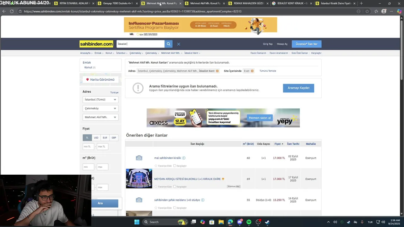The image size is (404, 227).
Task: Remove the İdealist Kent address filter
Action: [x=217, y=71]
